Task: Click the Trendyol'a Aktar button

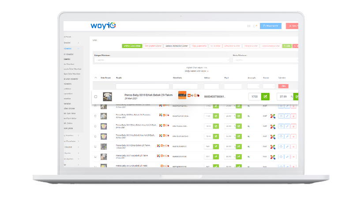Action: [251, 46]
